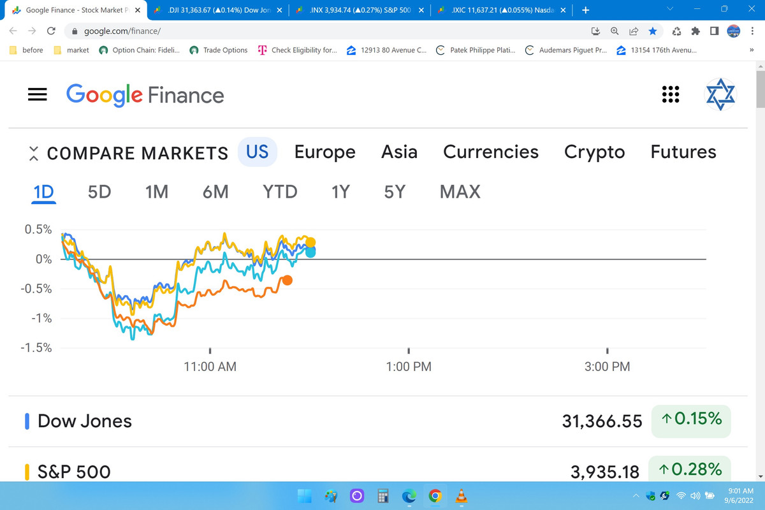Open the Google apps grid
765x510 pixels.
[x=670, y=94]
